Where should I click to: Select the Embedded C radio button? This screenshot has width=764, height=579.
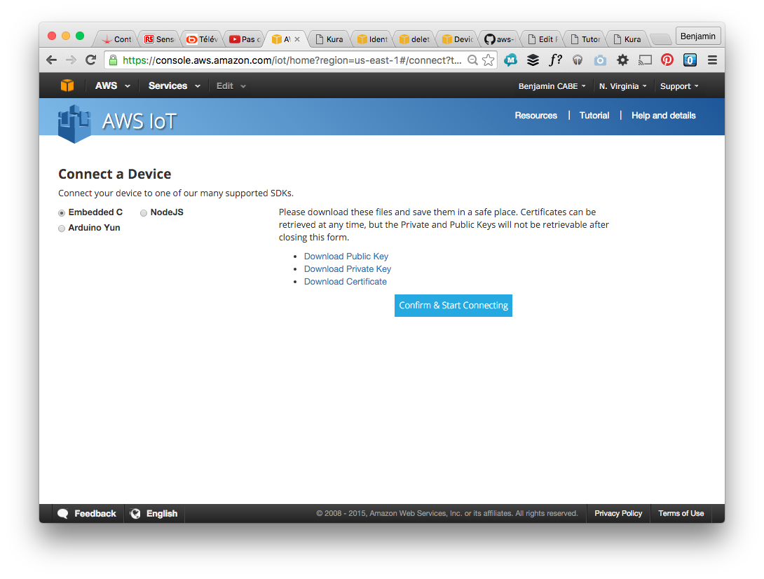coord(62,213)
